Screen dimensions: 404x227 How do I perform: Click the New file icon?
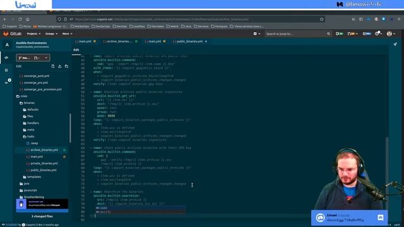53,66
